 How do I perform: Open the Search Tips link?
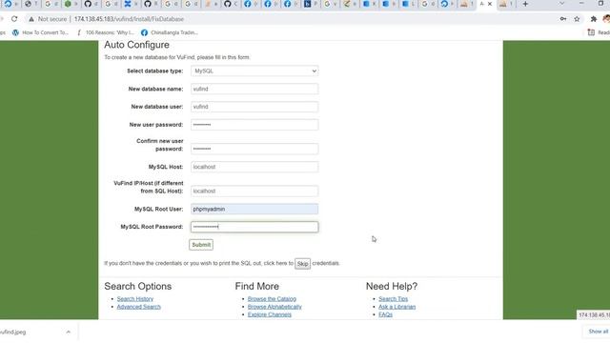(x=394, y=298)
